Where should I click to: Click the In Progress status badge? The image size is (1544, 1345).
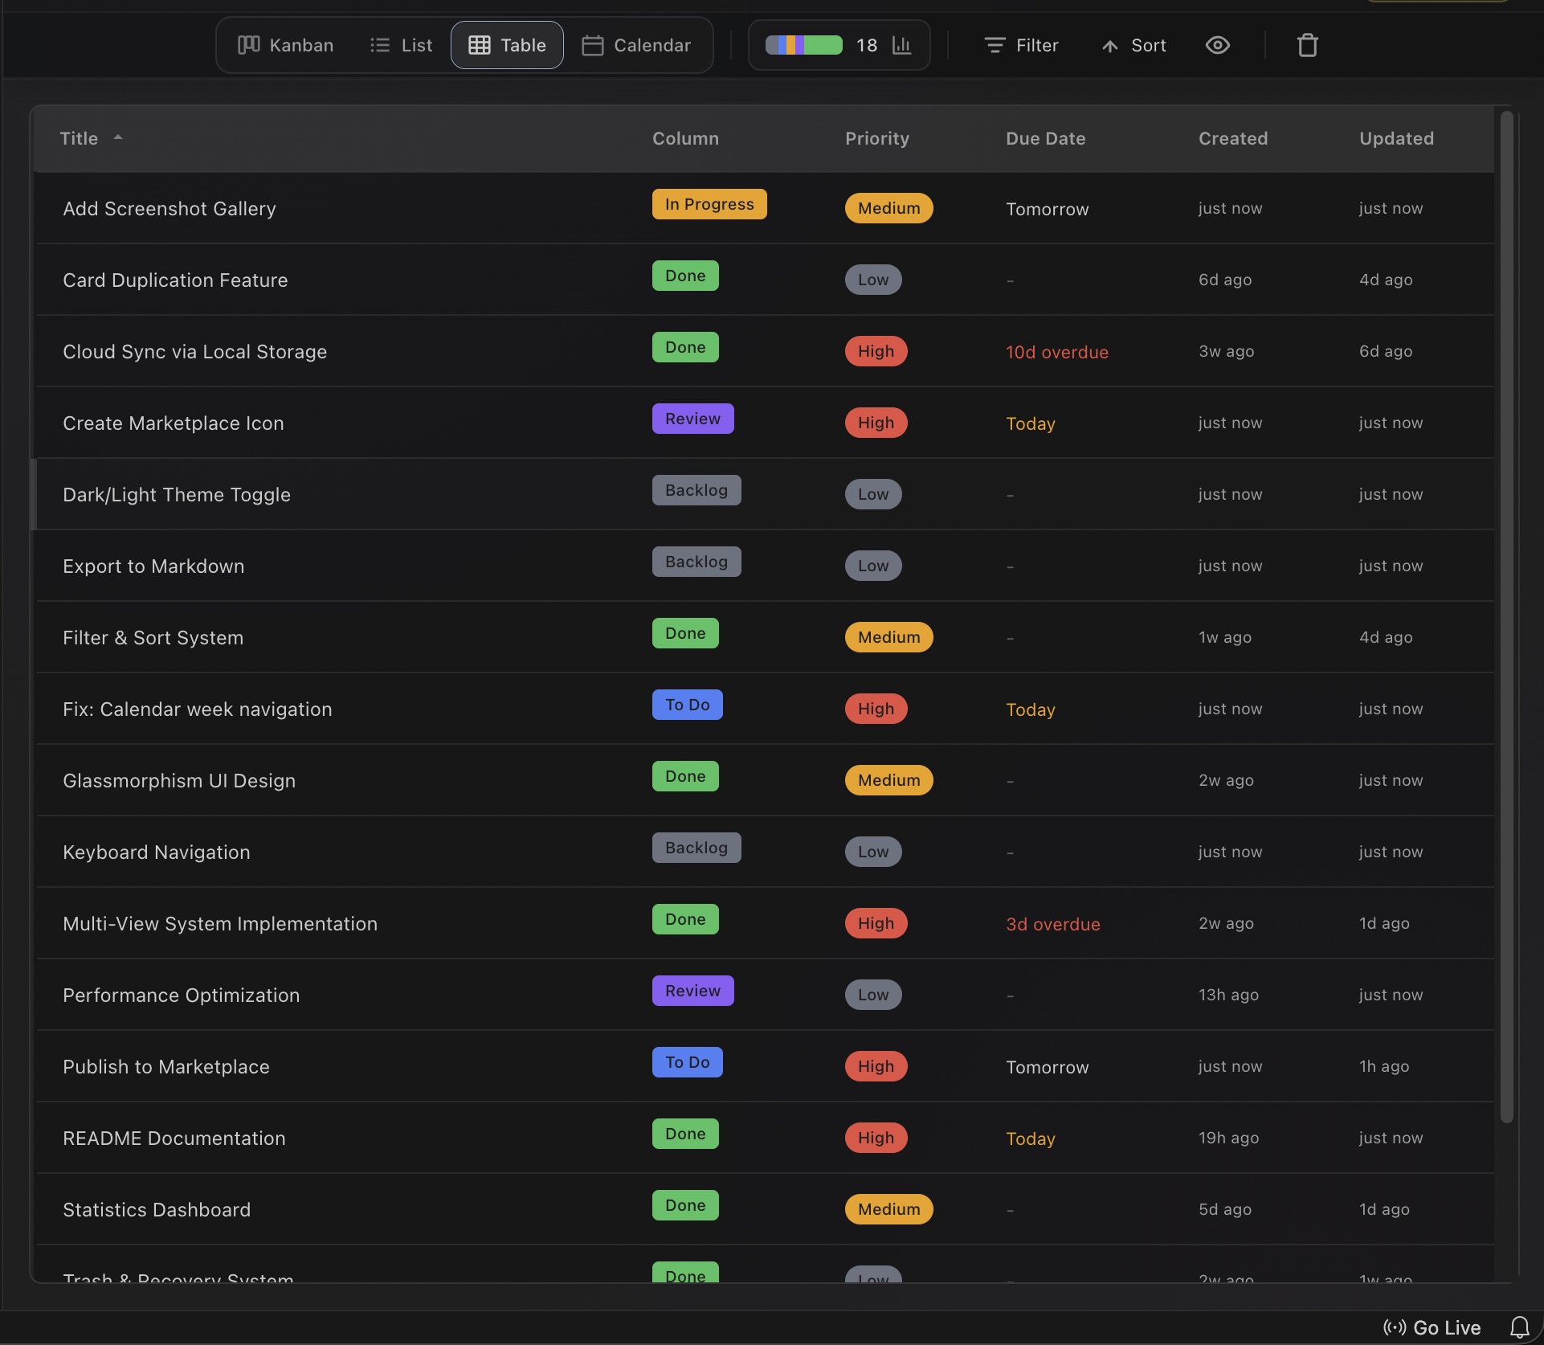709,204
